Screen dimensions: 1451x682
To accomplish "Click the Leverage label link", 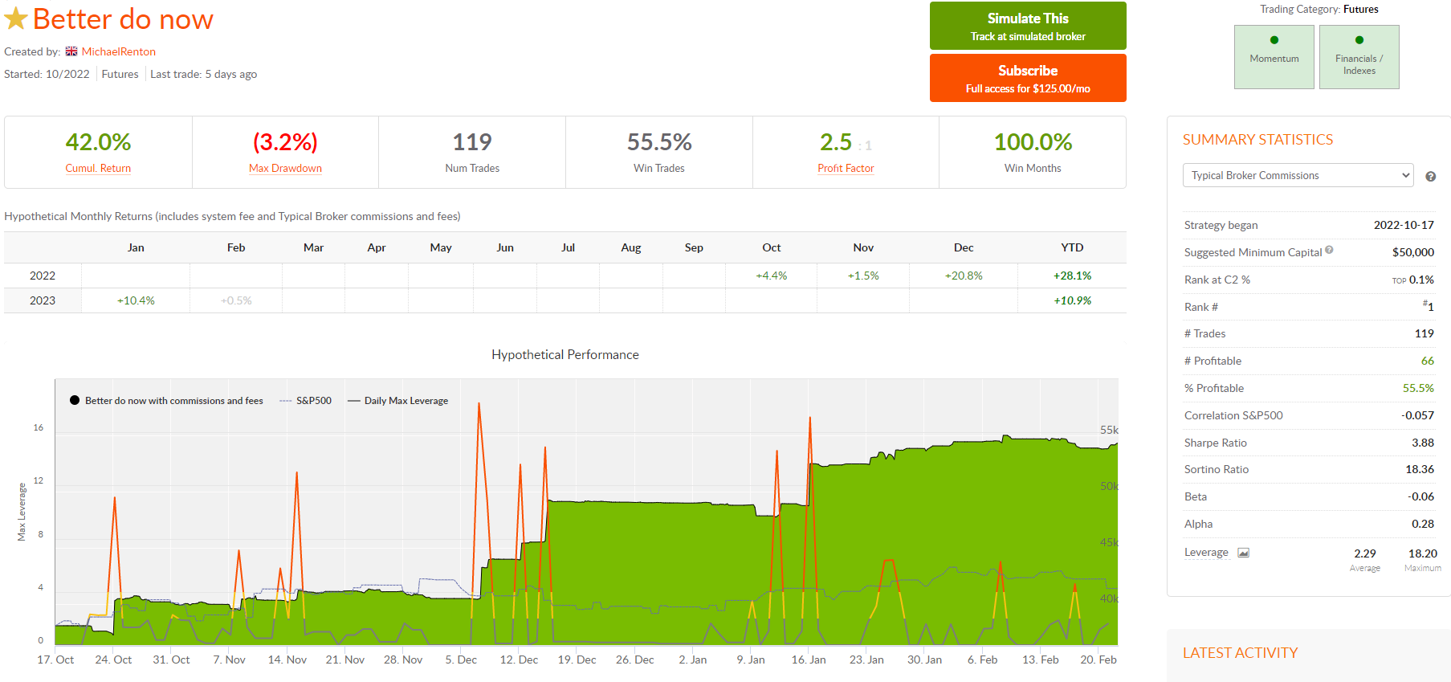I will [x=1205, y=553].
